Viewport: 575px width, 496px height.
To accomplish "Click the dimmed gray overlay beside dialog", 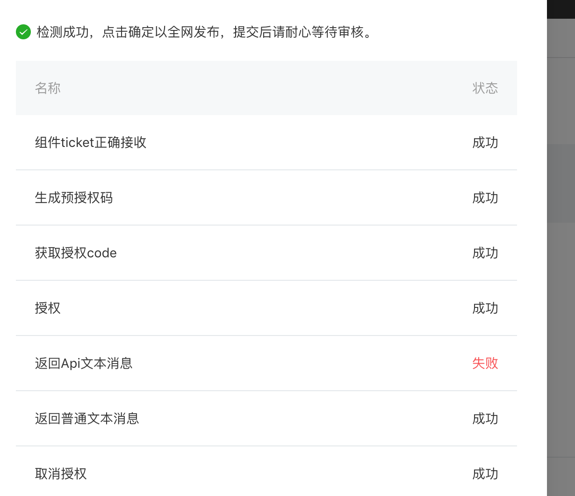I will 561,281.
